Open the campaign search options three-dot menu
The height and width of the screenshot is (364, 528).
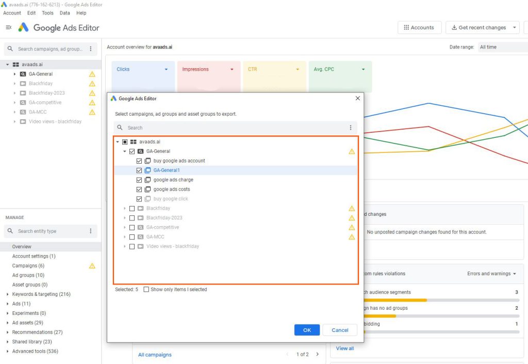click(91, 49)
